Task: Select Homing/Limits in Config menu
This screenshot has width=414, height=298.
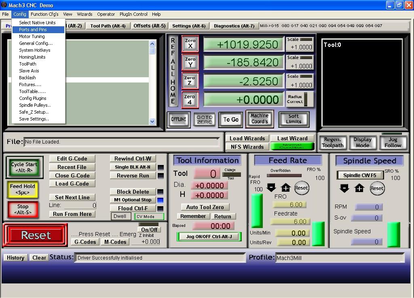Action: (x=38, y=57)
